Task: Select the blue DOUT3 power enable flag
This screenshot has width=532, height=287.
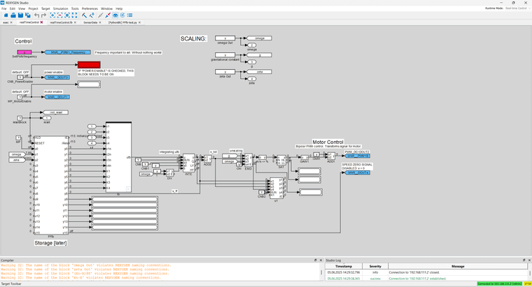Action: (x=57, y=78)
